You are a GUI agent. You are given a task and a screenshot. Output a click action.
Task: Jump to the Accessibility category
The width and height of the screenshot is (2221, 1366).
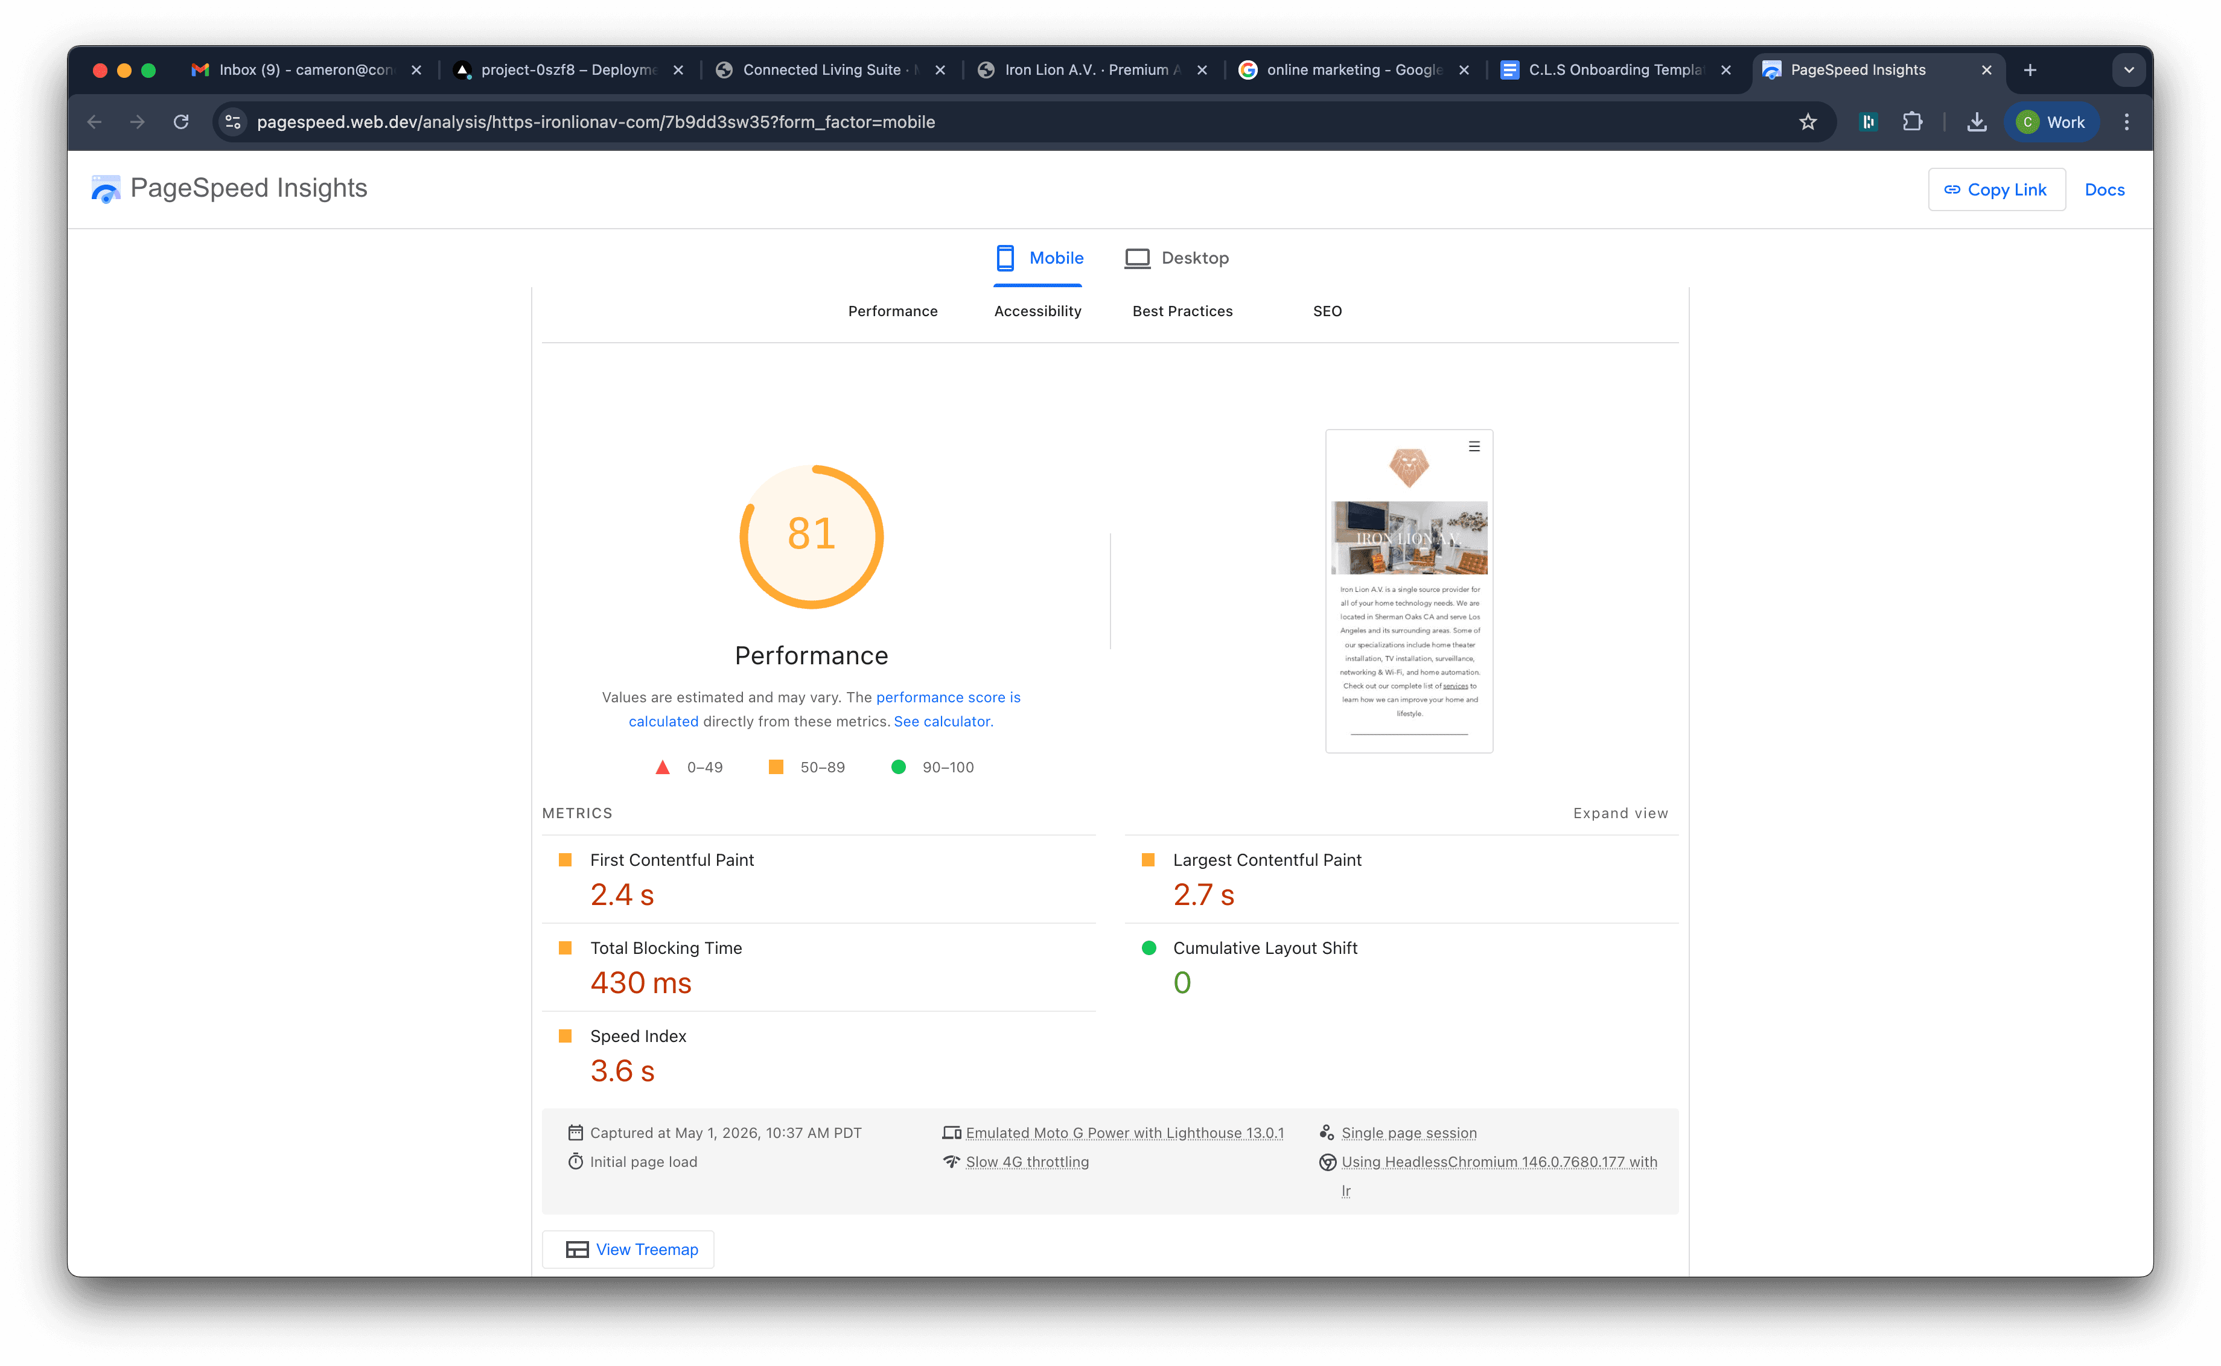[1037, 311]
